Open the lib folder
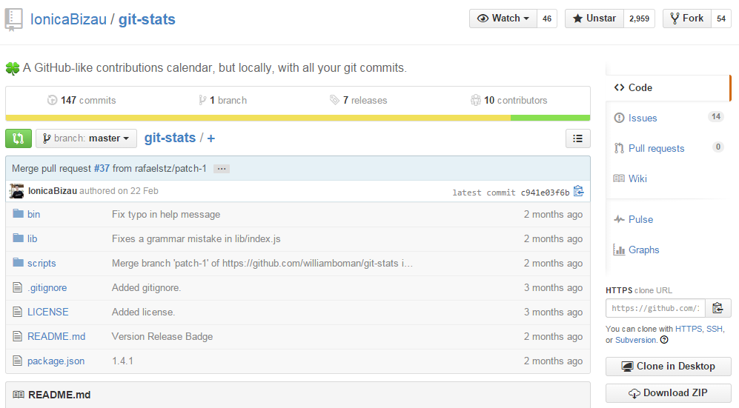This screenshot has width=739, height=408. (32, 238)
